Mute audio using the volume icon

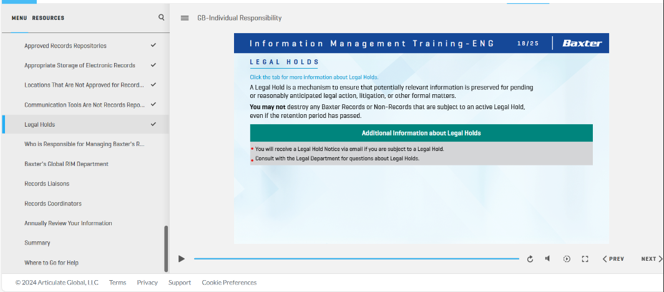pos(547,258)
